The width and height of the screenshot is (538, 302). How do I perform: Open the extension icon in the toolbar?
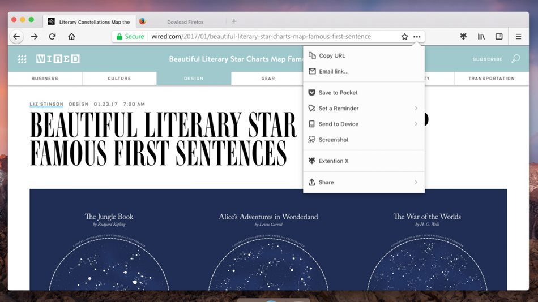[x=463, y=37]
